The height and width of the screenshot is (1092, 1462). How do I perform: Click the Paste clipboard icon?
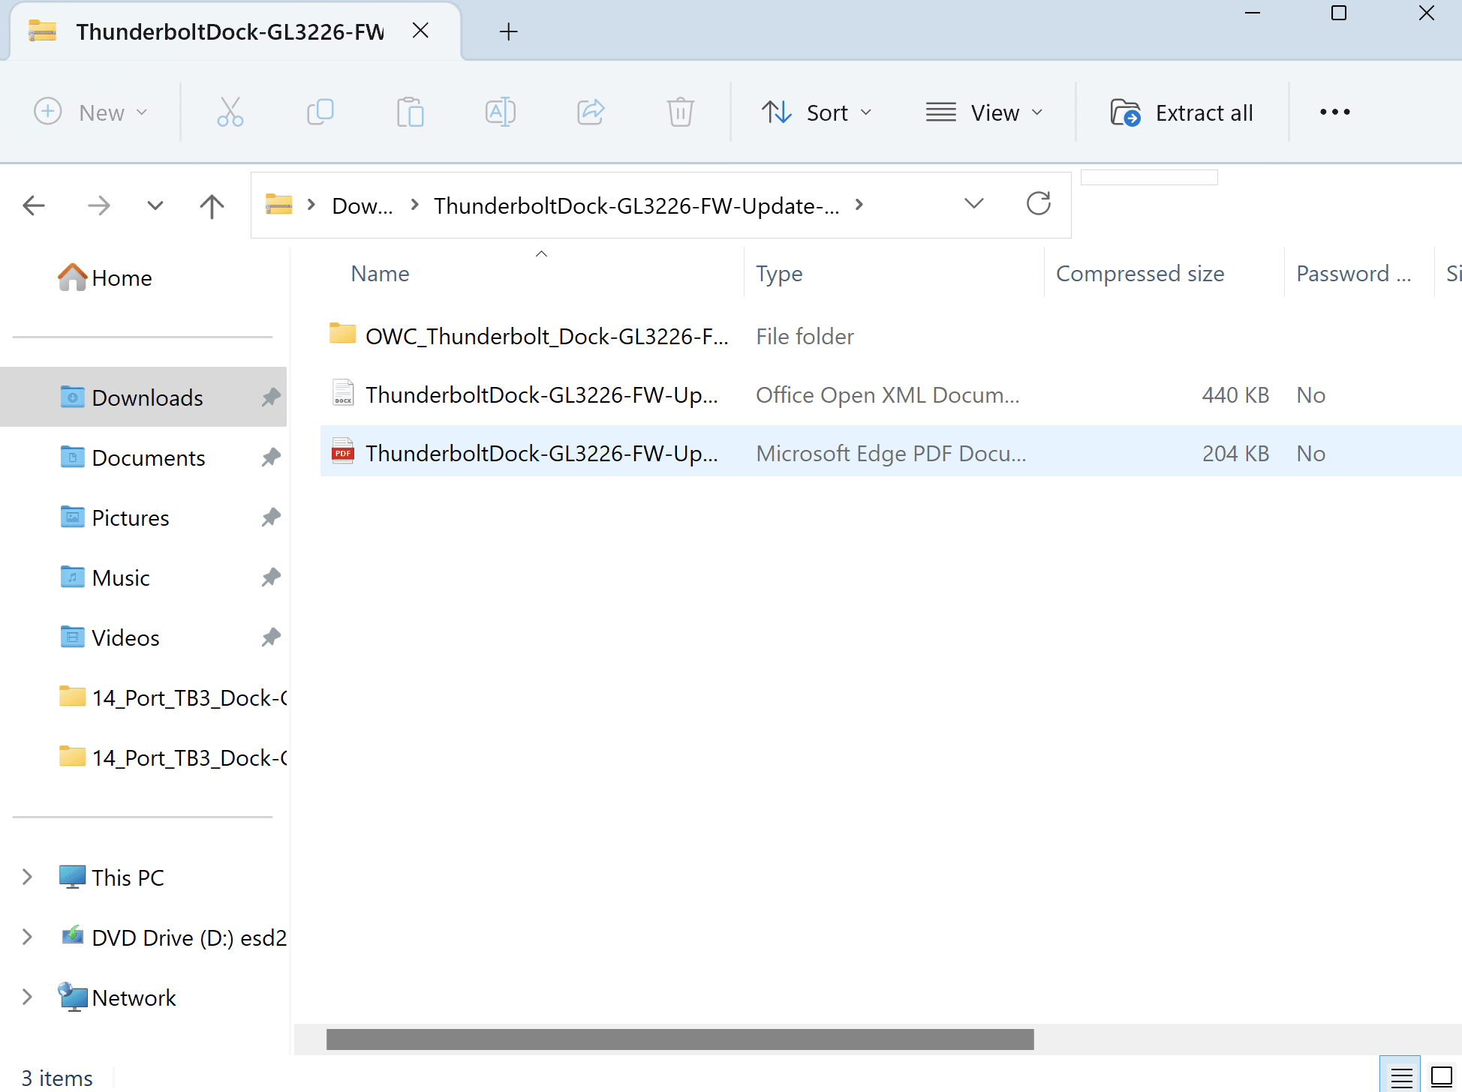coord(411,112)
